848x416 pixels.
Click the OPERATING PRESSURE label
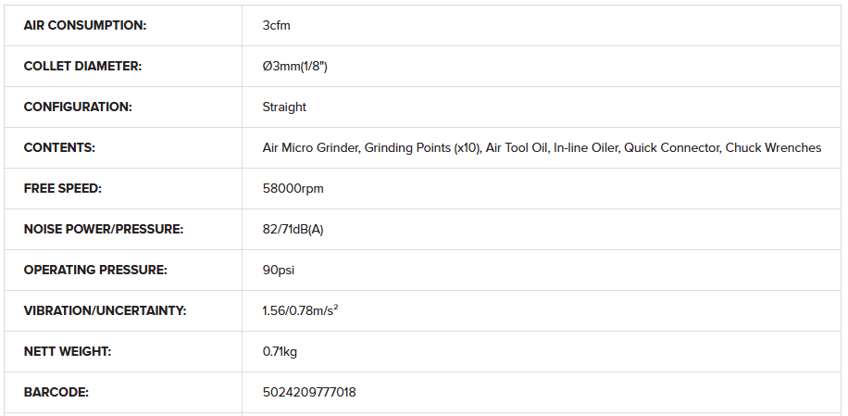tap(95, 270)
